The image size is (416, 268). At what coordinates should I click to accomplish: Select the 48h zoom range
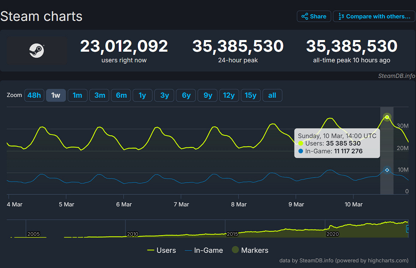[34, 95]
